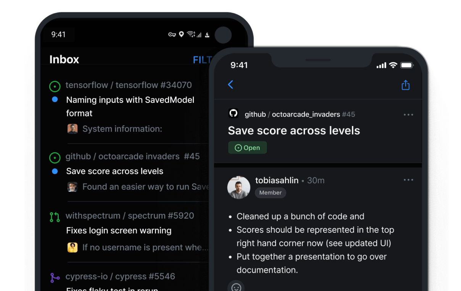Open the github / octoarcade_invaders repository link
The width and height of the screenshot is (461, 291).
pyautogui.click(x=292, y=114)
